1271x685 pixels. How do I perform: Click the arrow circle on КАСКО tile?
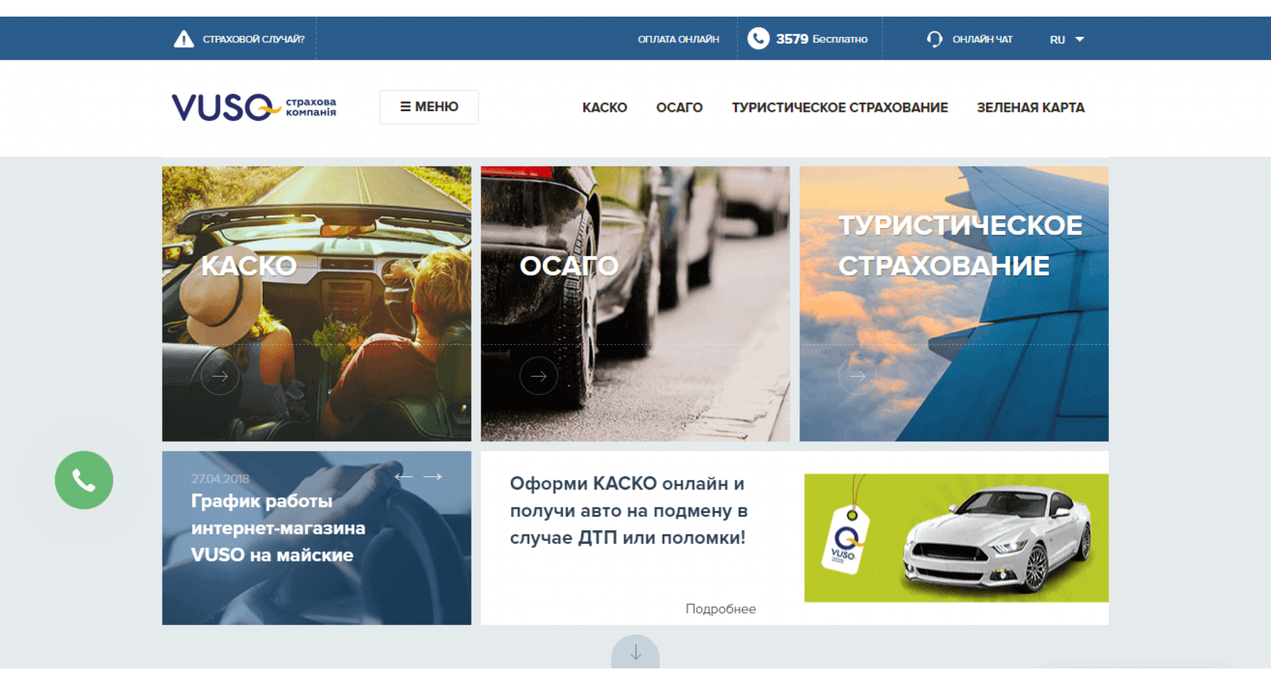click(x=220, y=376)
